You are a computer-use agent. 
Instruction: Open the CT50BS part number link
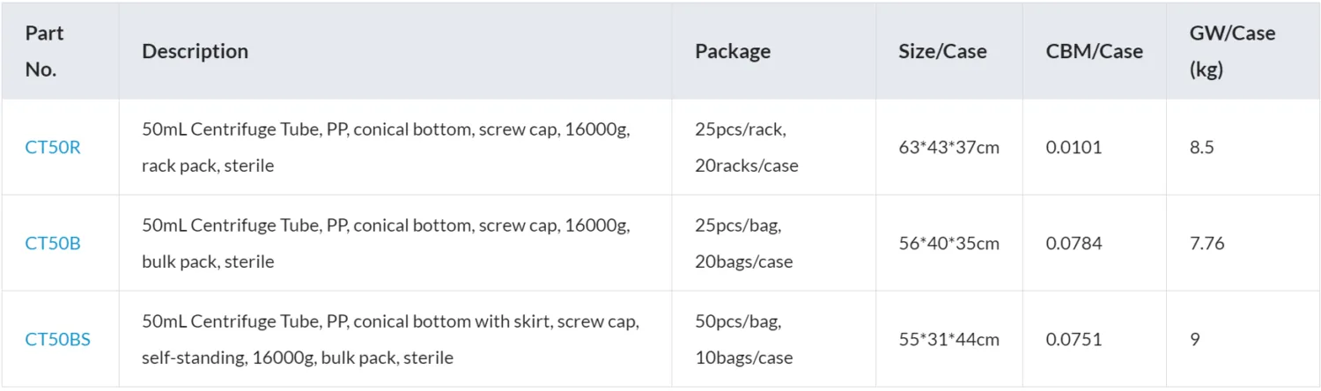(x=57, y=339)
